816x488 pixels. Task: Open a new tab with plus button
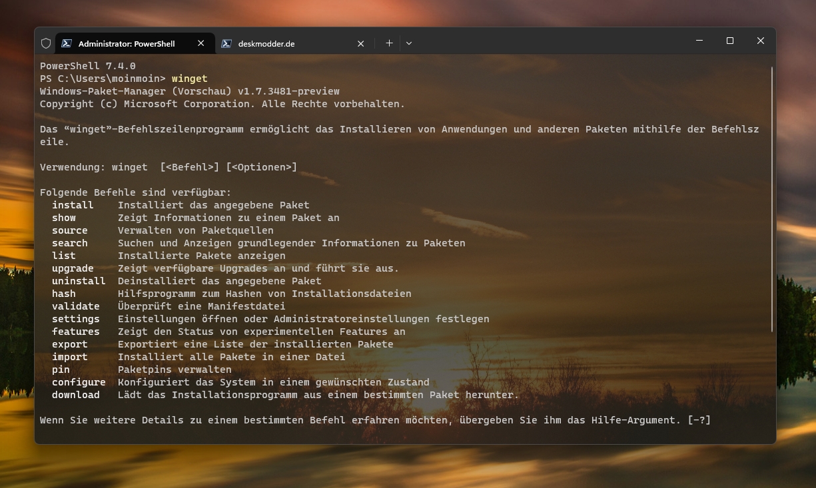389,43
